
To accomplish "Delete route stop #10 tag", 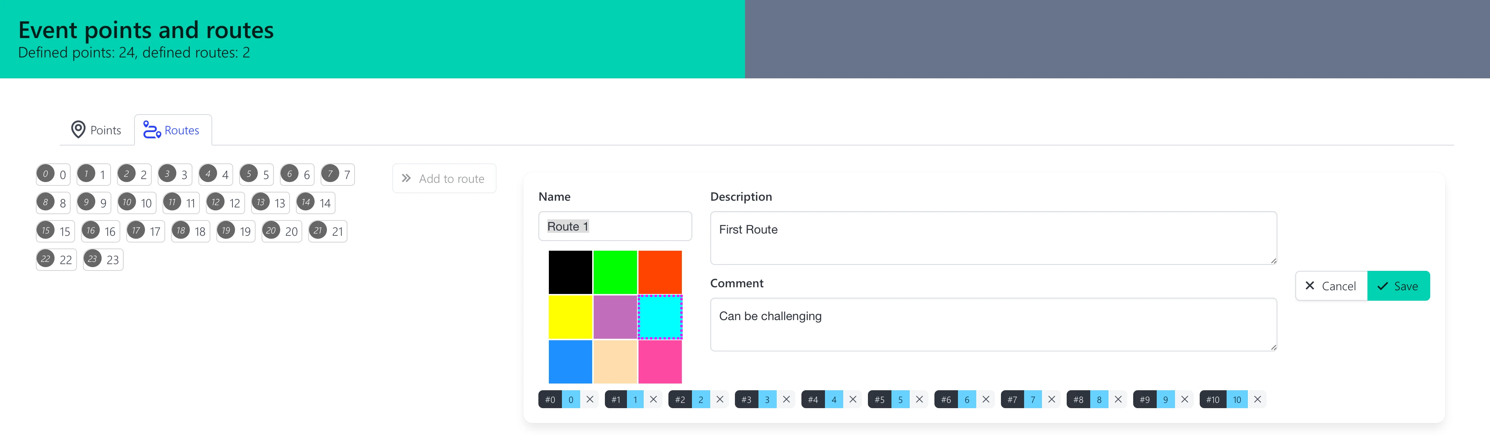I will coord(1257,399).
